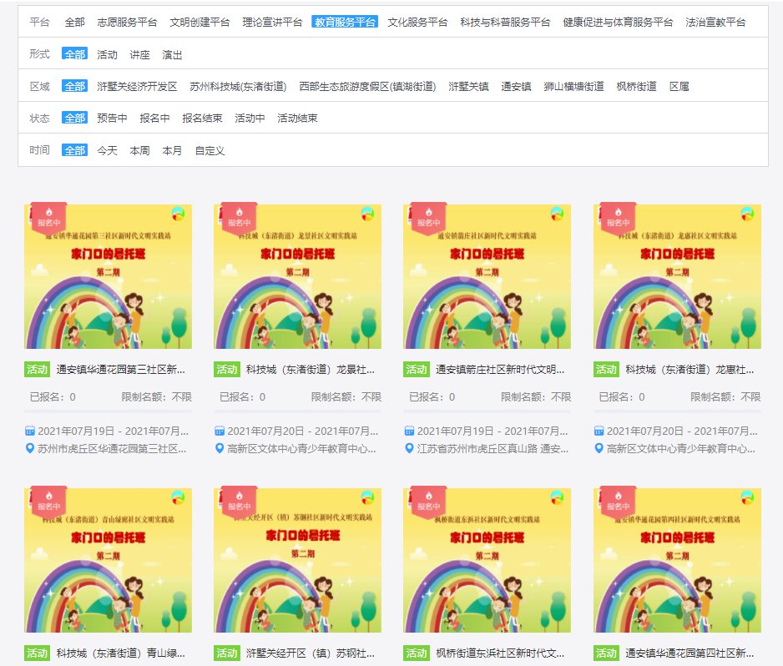Select 讲座 in the 形式 filter
Image resolution: width=783 pixels, height=666 pixels.
click(139, 54)
